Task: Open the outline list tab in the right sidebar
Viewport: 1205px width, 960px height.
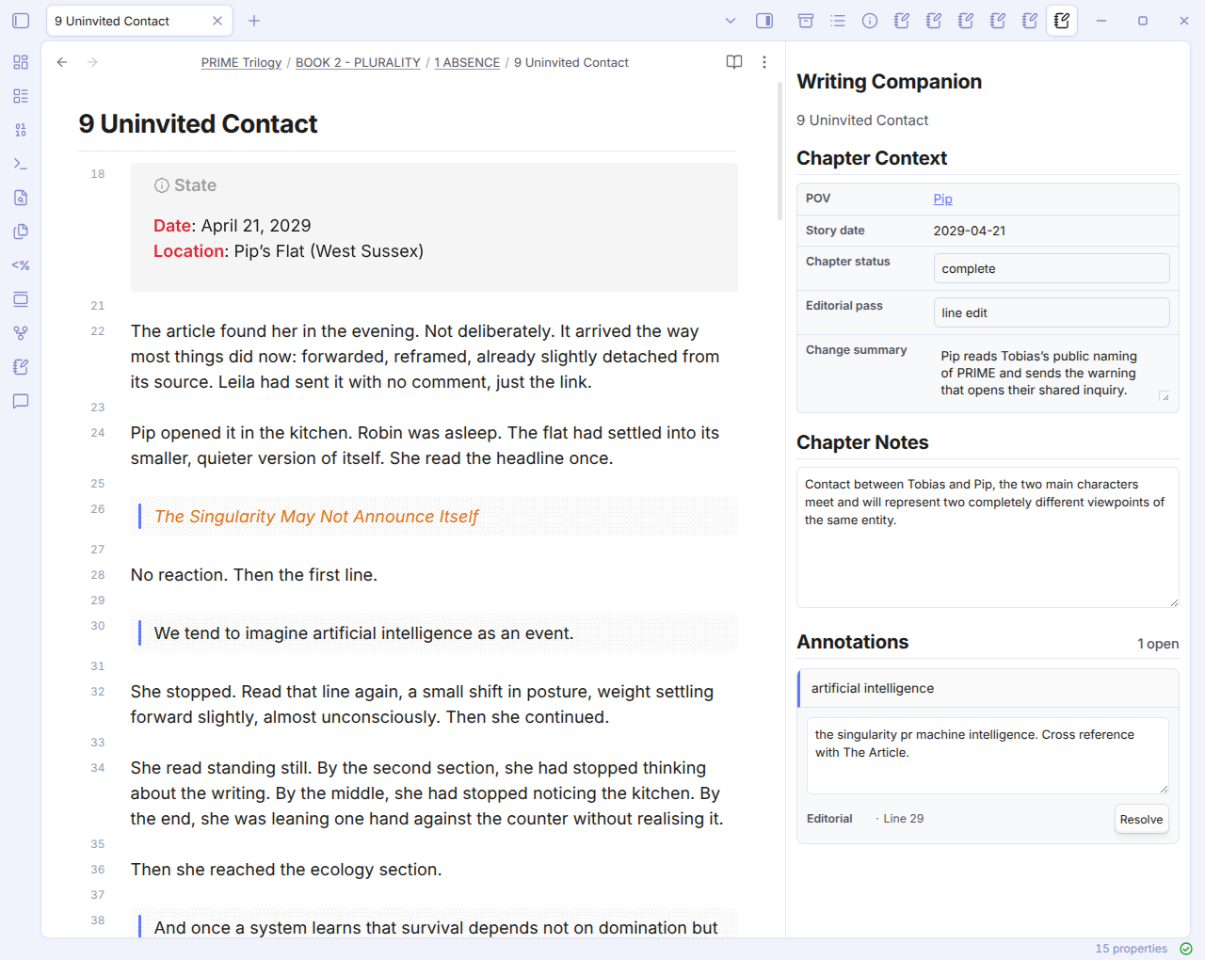Action: tap(838, 21)
